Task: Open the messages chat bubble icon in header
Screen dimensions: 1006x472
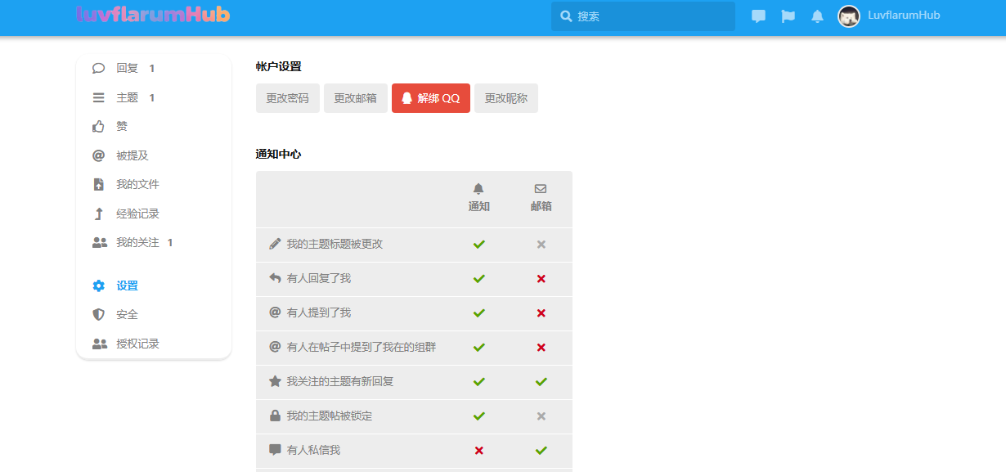Action: click(x=758, y=16)
